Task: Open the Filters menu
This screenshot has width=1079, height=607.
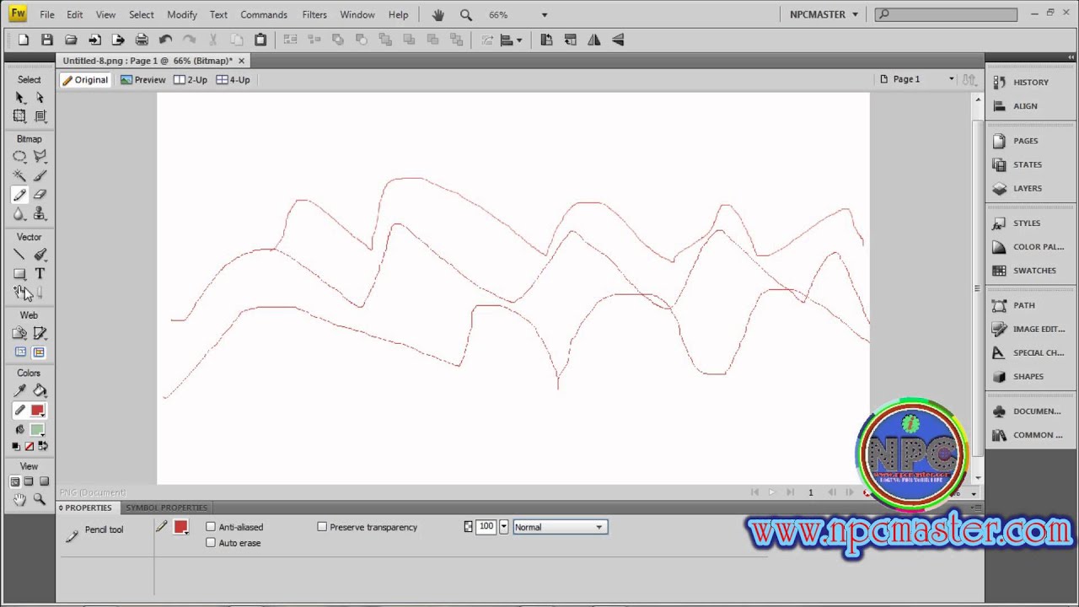Action: tap(314, 14)
